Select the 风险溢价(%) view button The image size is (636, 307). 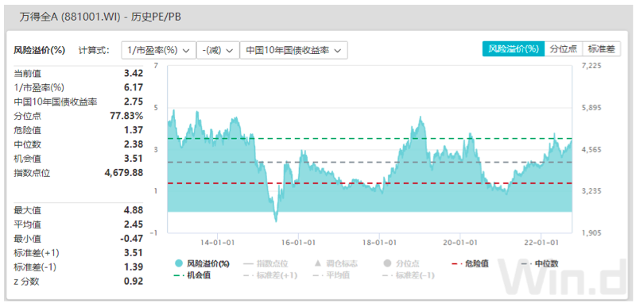513,49
